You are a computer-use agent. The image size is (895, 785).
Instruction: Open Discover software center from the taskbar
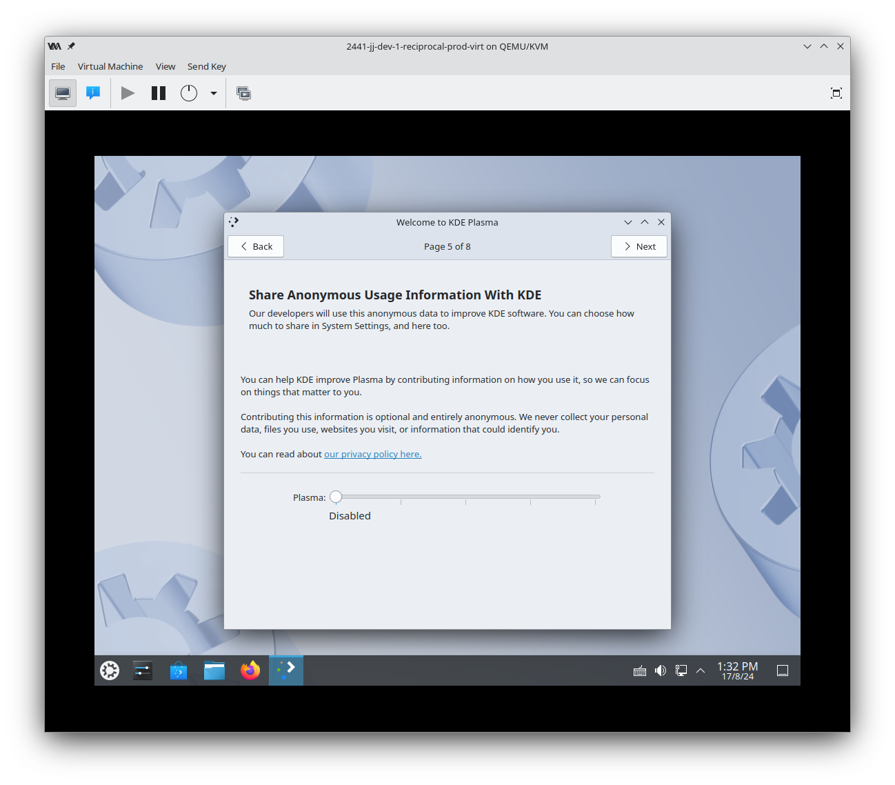pos(179,670)
